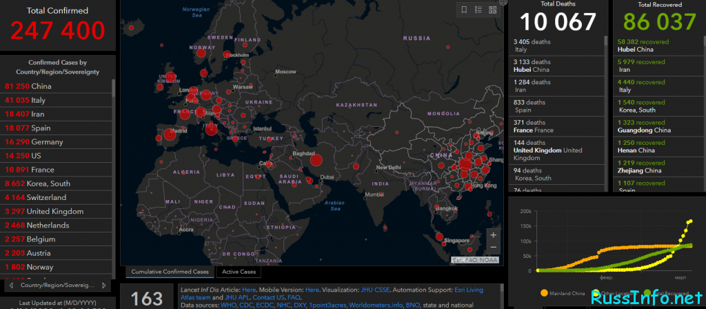Click '144 deaths United Kingdom' entry
Screen dimensions: 706x309
click(x=556, y=150)
